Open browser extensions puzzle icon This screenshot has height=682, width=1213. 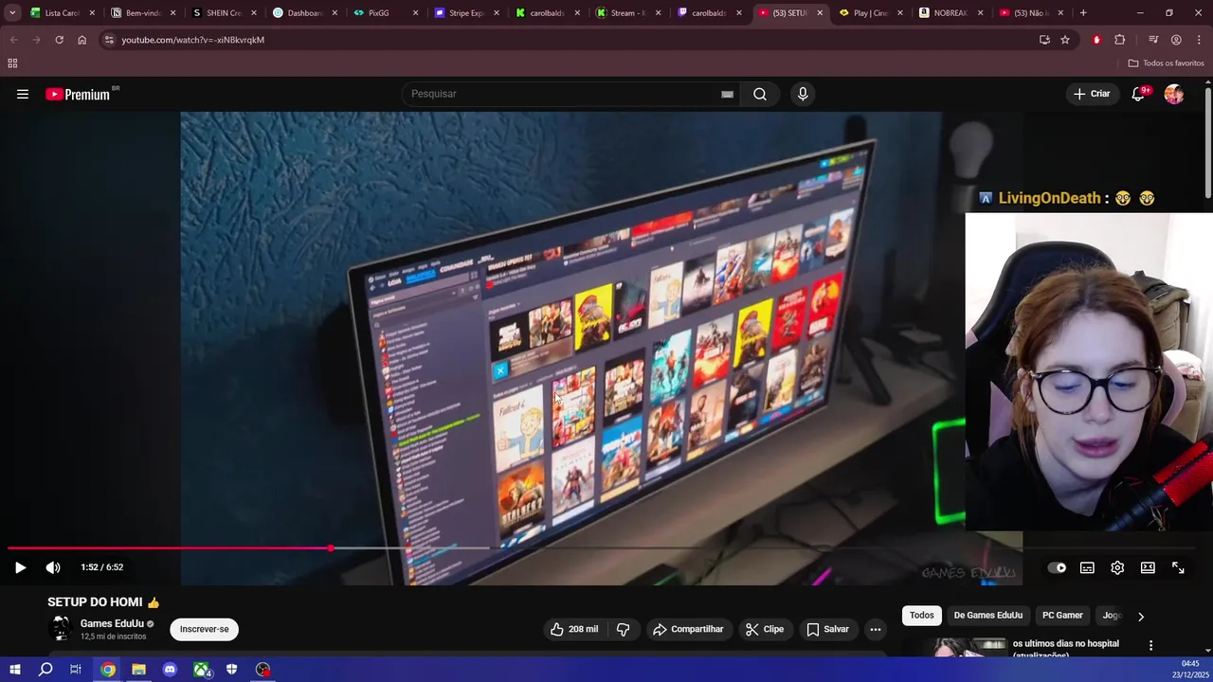coord(1120,40)
